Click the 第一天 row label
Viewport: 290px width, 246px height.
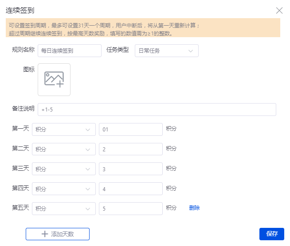[x=20, y=128]
